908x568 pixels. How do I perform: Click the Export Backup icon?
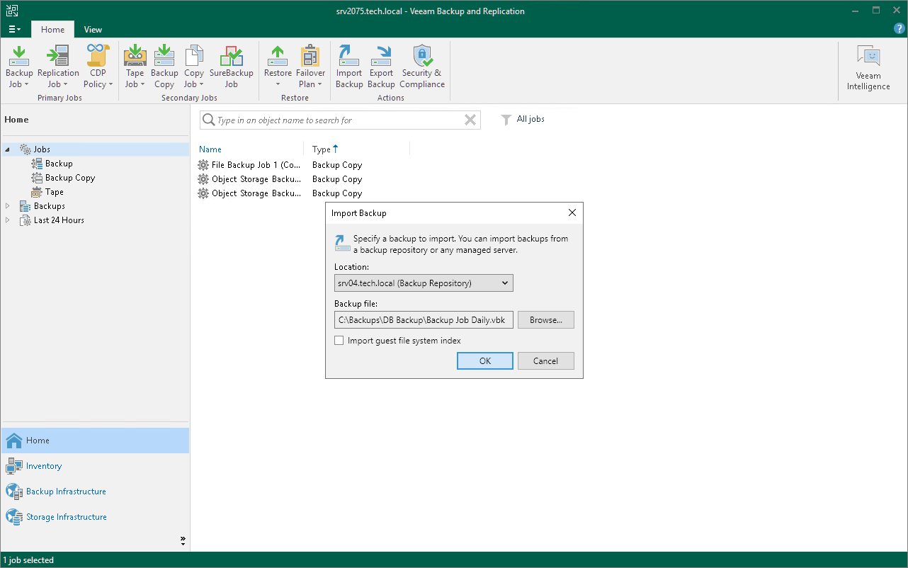pyautogui.click(x=381, y=65)
